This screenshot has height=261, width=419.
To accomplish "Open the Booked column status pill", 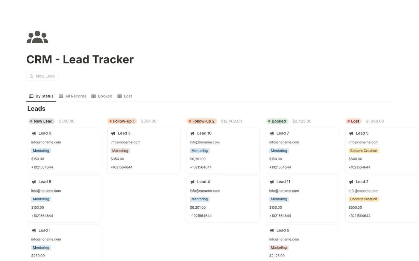I will click(277, 121).
